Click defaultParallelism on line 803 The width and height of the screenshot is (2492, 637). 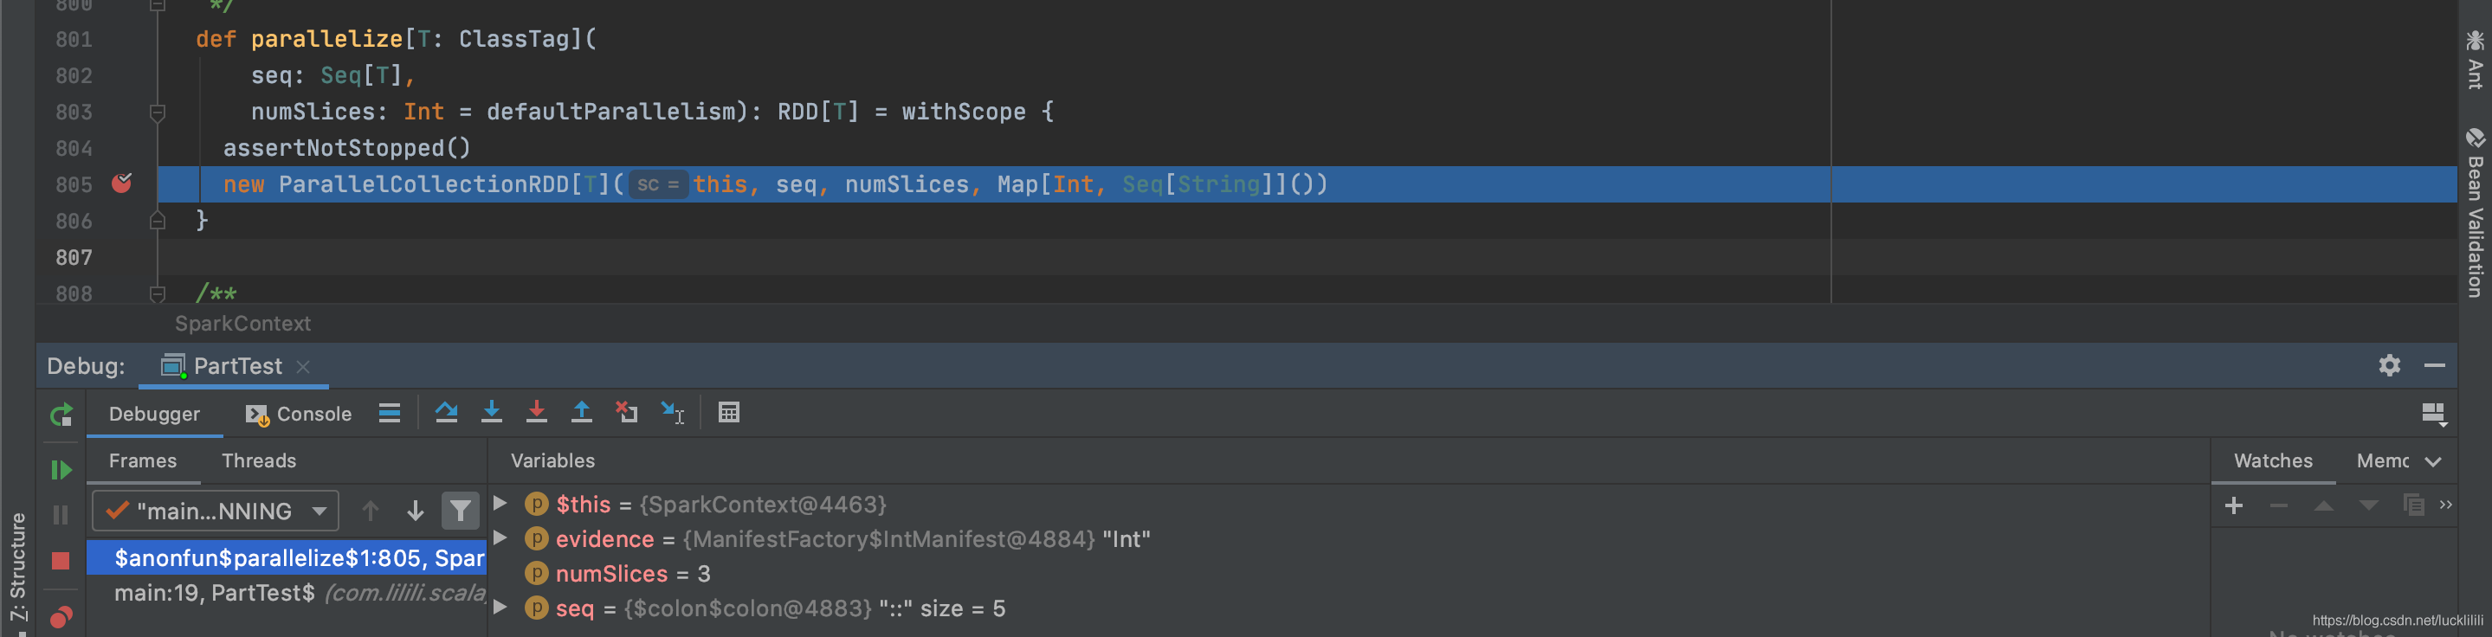pyautogui.click(x=610, y=113)
